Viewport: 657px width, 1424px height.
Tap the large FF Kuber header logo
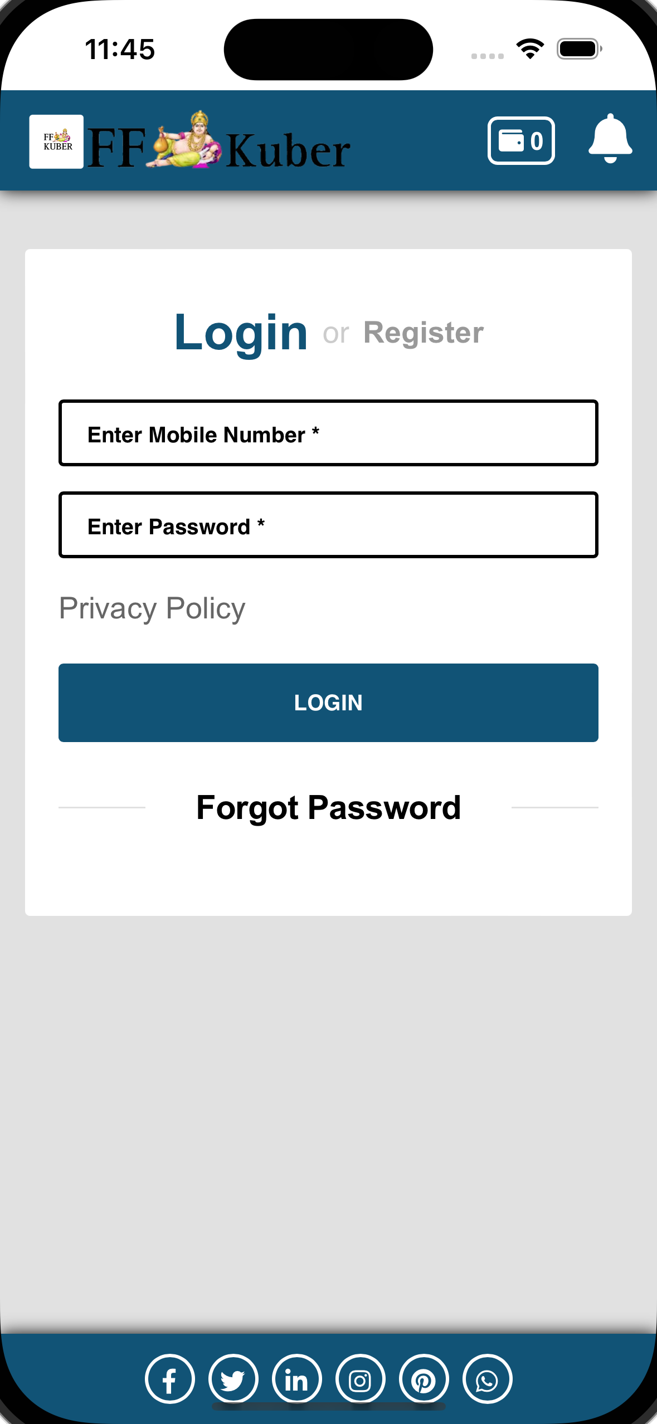coord(219,143)
